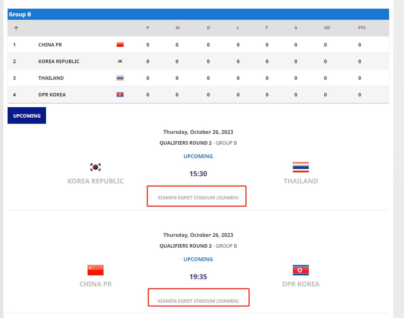
Task: Open CHINA PR team row in standings
Action: pyautogui.click(x=198, y=45)
